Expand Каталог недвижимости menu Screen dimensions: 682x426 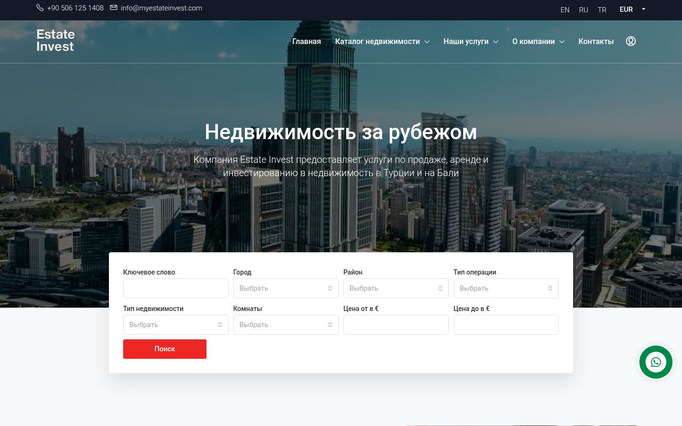click(382, 42)
